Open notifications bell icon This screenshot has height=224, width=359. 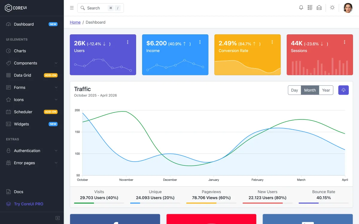[301, 8]
